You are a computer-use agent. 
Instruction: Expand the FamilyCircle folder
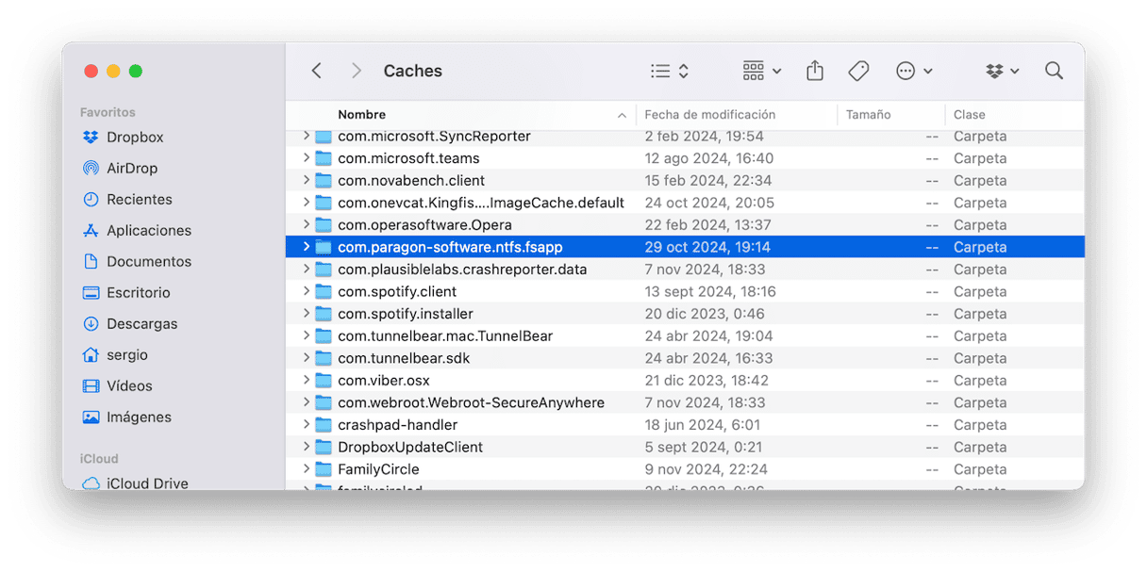tap(307, 469)
